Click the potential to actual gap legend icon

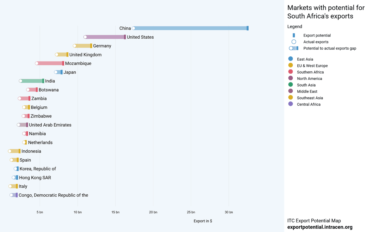pos(293,48)
